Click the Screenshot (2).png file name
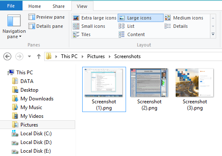Viewport: 222px width, 156px height. tap(149, 105)
